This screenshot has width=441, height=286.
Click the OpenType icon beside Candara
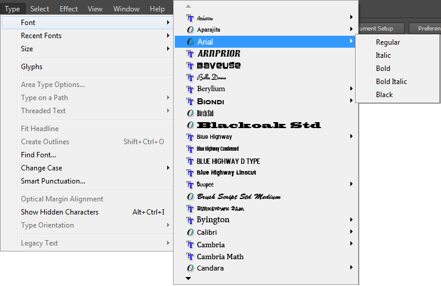[x=190, y=268]
